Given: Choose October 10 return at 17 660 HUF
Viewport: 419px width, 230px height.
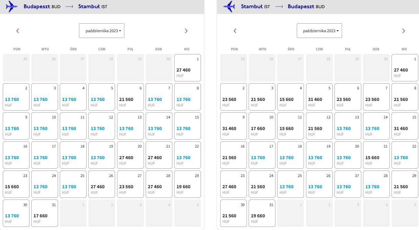Looking at the screenshot, I should click(x=262, y=126).
